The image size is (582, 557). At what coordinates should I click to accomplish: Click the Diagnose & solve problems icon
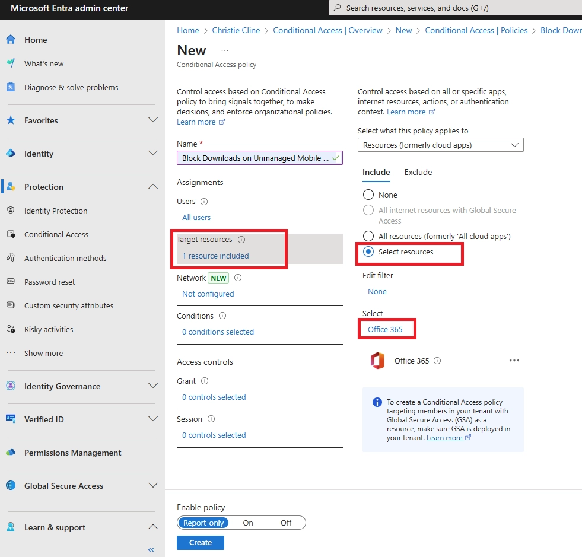(x=11, y=87)
